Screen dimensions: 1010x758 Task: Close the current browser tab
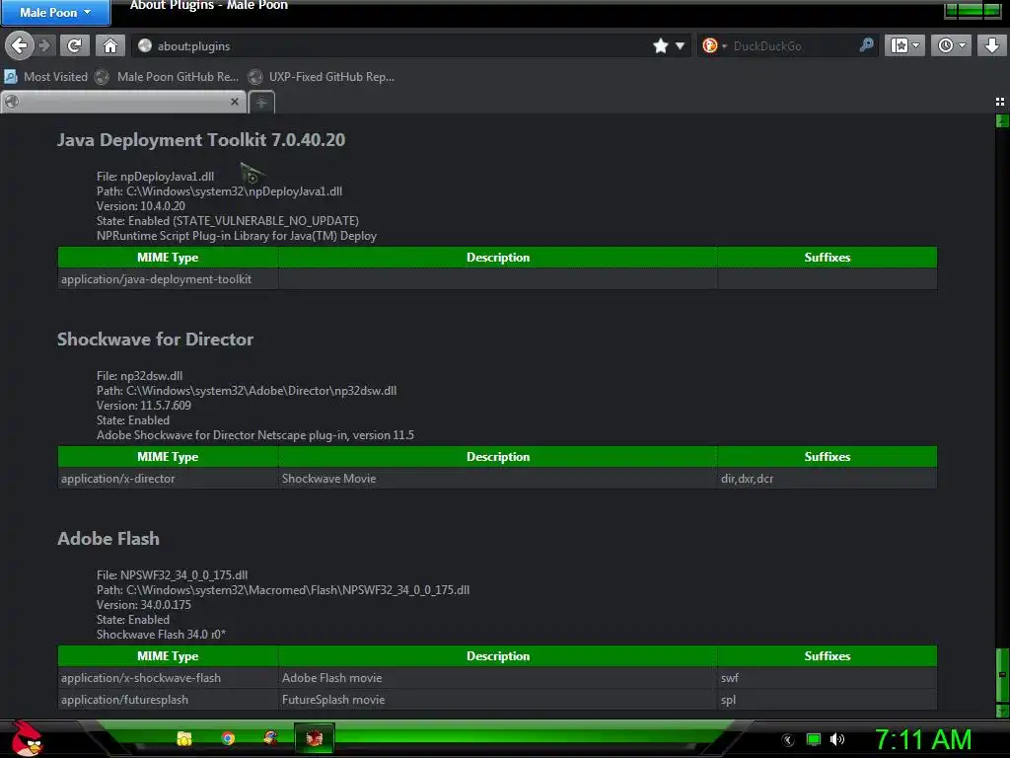tap(235, 102)
